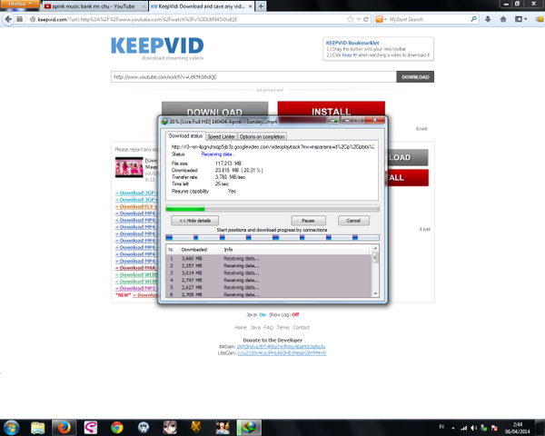Open Windows Explorer from taskbar

click(37, 428)
